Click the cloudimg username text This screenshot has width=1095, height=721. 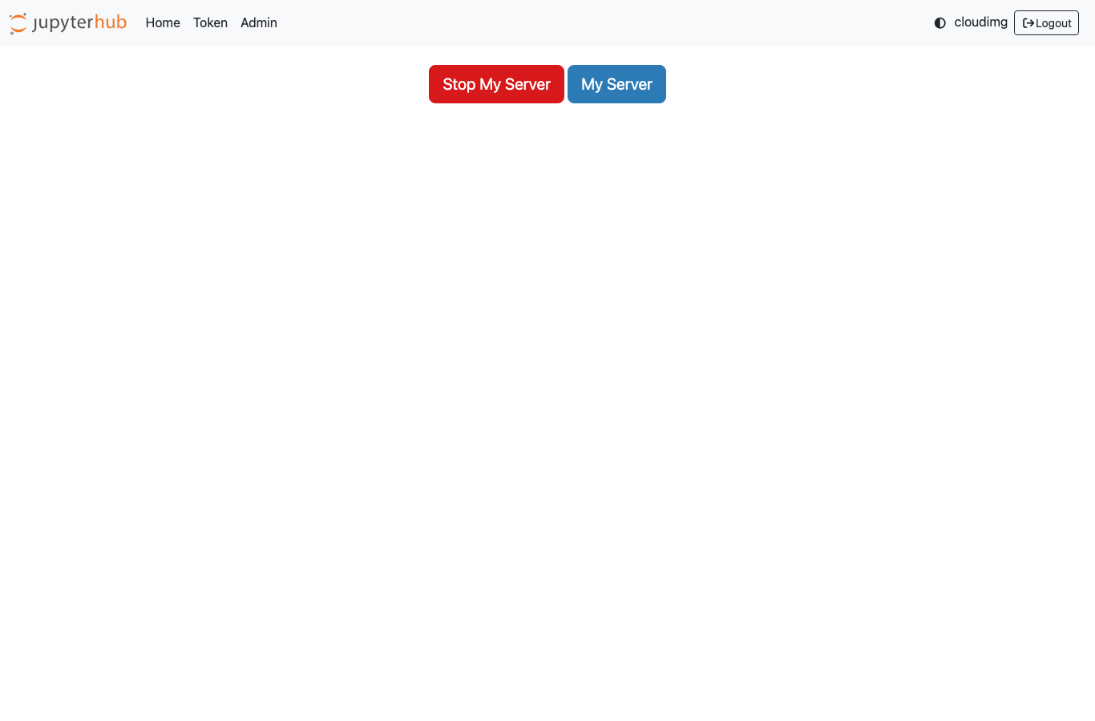pyautogui.click(x=980, y=22)
